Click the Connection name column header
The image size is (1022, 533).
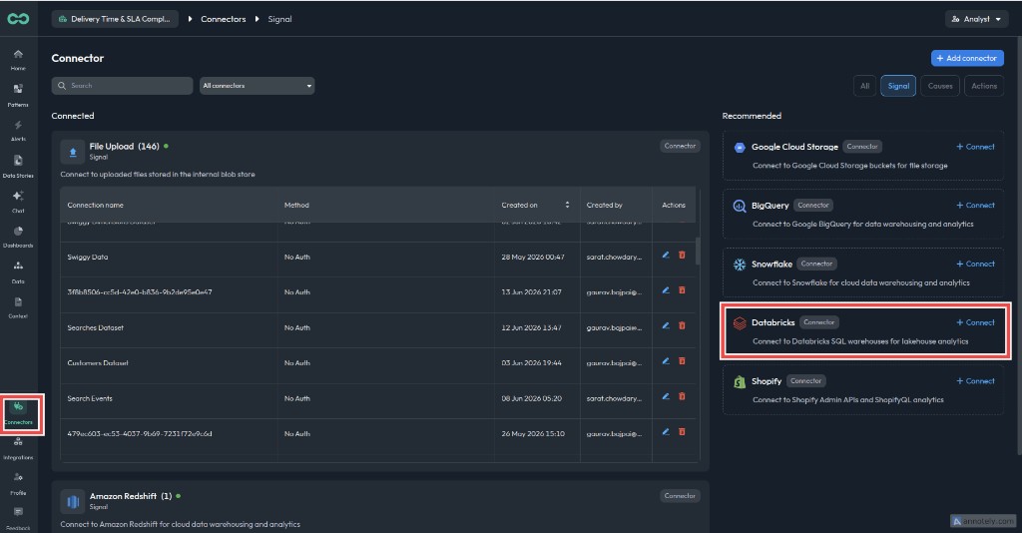pos(95,205)
